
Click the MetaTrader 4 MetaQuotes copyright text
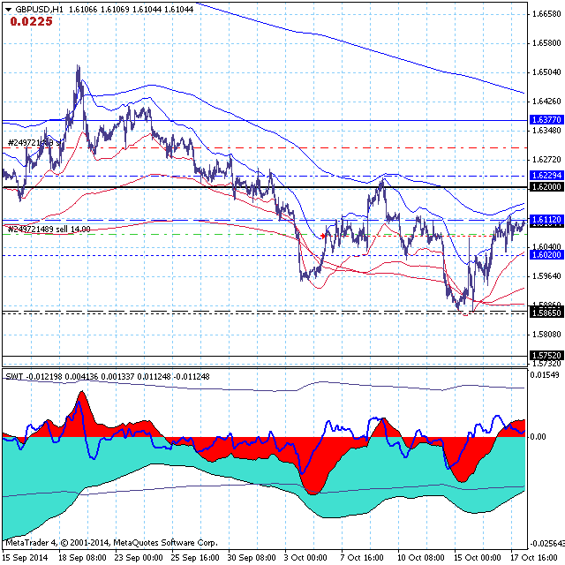(112, 543)
